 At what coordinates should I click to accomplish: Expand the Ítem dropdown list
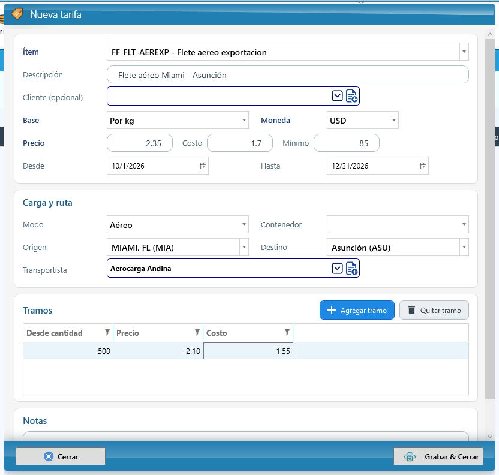tap(464, 52)
